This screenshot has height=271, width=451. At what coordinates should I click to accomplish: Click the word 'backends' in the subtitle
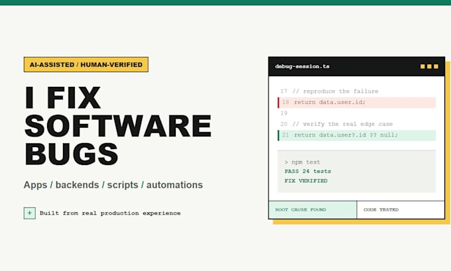[x=77, y=185]
